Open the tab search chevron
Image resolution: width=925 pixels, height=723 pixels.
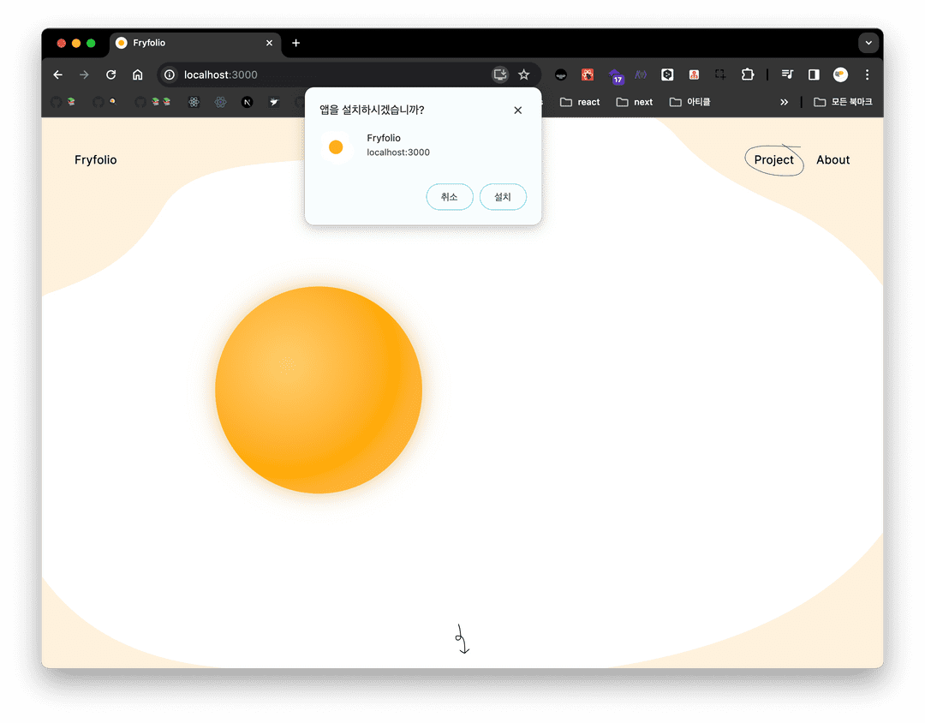[868, 43]
